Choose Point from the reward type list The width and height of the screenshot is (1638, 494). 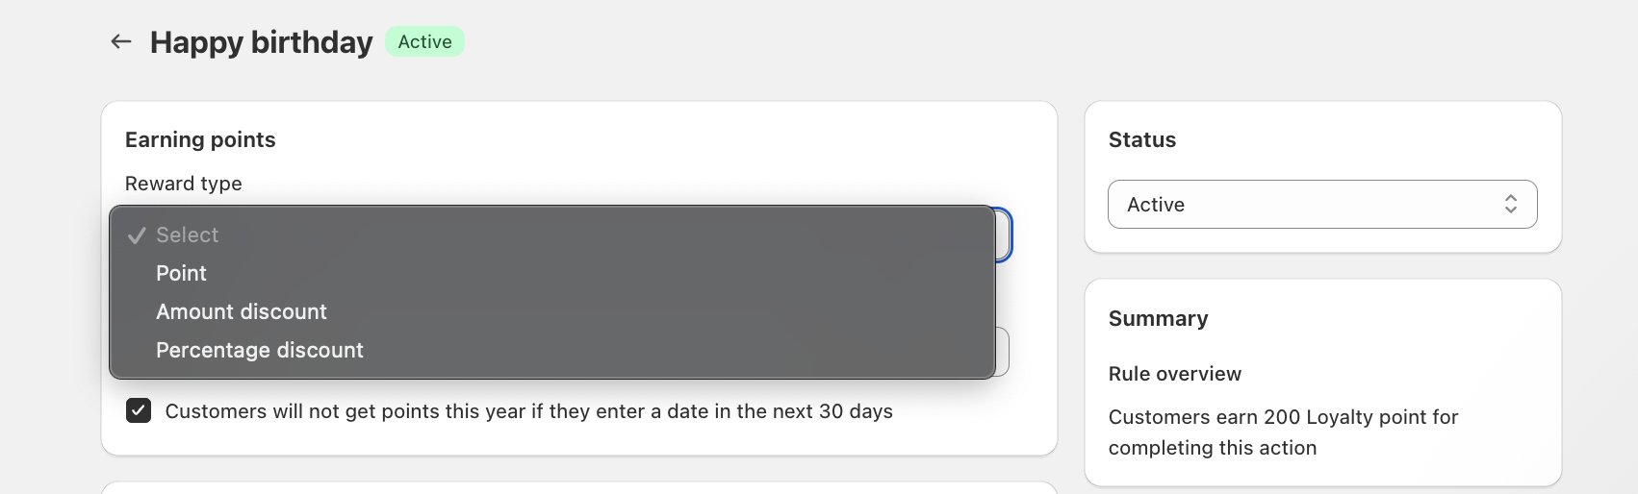coord(182,274)
